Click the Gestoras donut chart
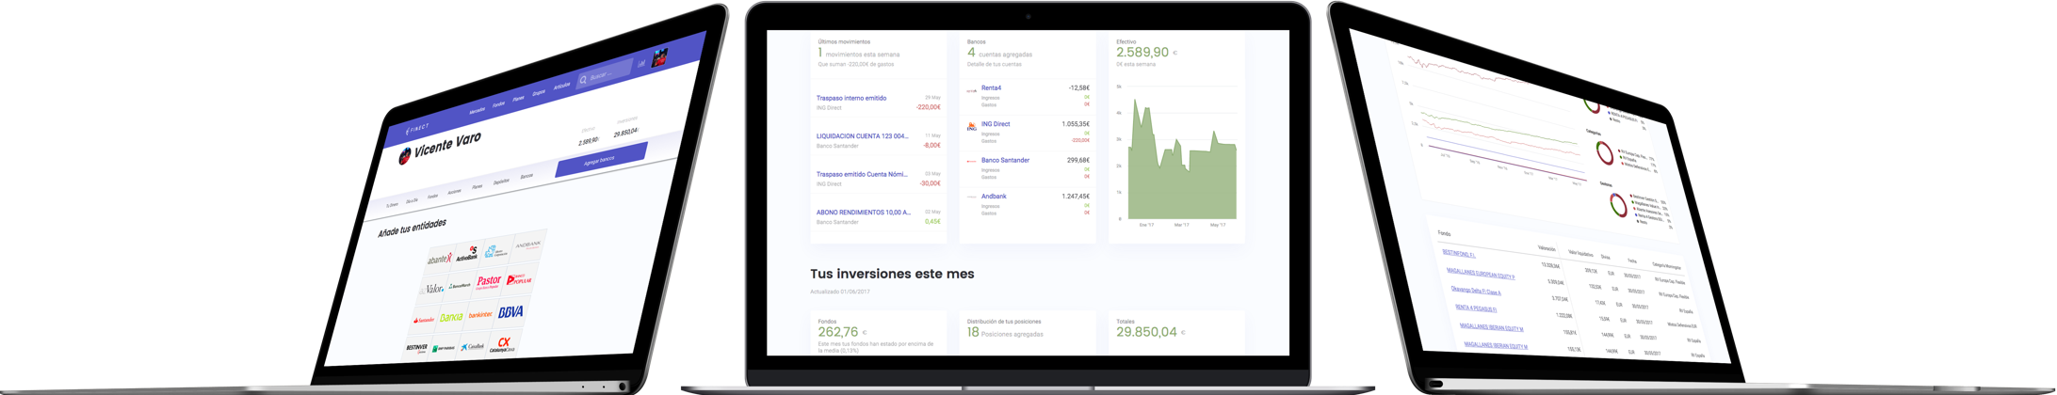This screenshot has width=2057, height=395. [1618, 204]
